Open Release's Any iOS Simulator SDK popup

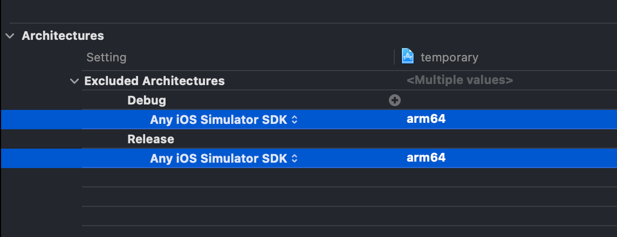(219, 158)
